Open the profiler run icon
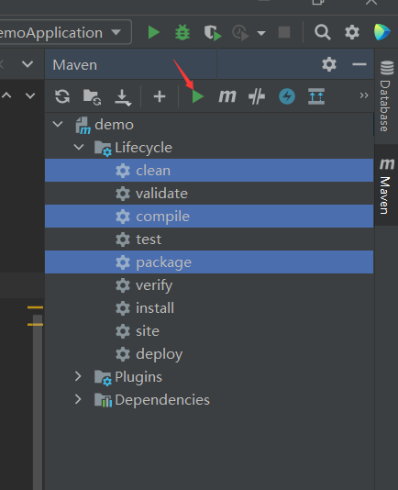 [x=241, y=33]
